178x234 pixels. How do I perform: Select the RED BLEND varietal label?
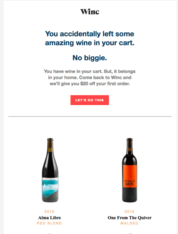pyautogui.click(x=49, y=223)
